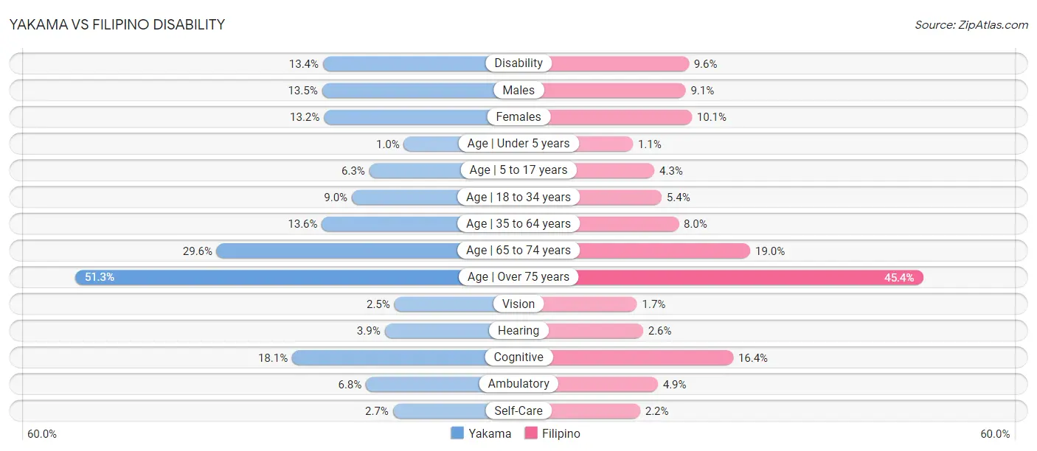Select the Hearing category label
This screenshot has height=451, width=1037.
coord(518,331)
